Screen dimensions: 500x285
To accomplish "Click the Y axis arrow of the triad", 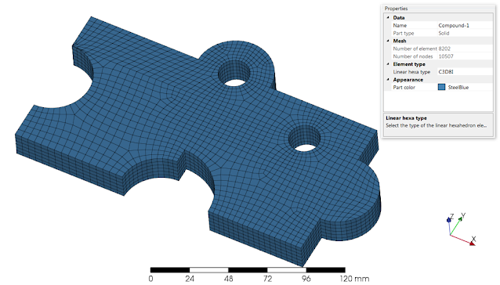I will point(460,218).
